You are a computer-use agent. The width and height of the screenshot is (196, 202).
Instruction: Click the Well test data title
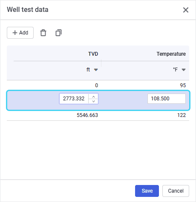click(28, 9)
